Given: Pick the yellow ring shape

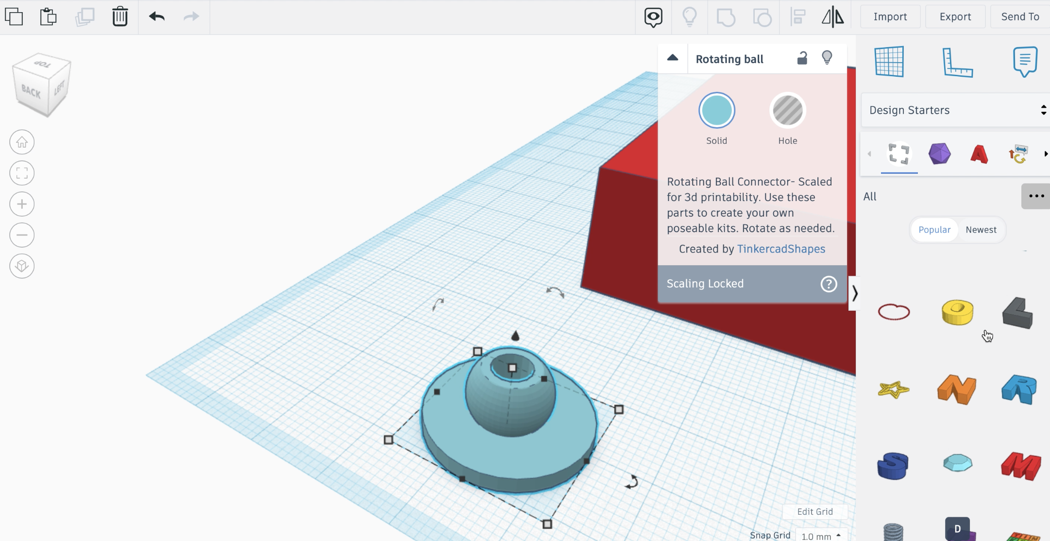Looking at the screenshot, I should 957,312.
